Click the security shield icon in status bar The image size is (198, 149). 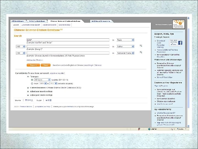[x=139, y=129]
